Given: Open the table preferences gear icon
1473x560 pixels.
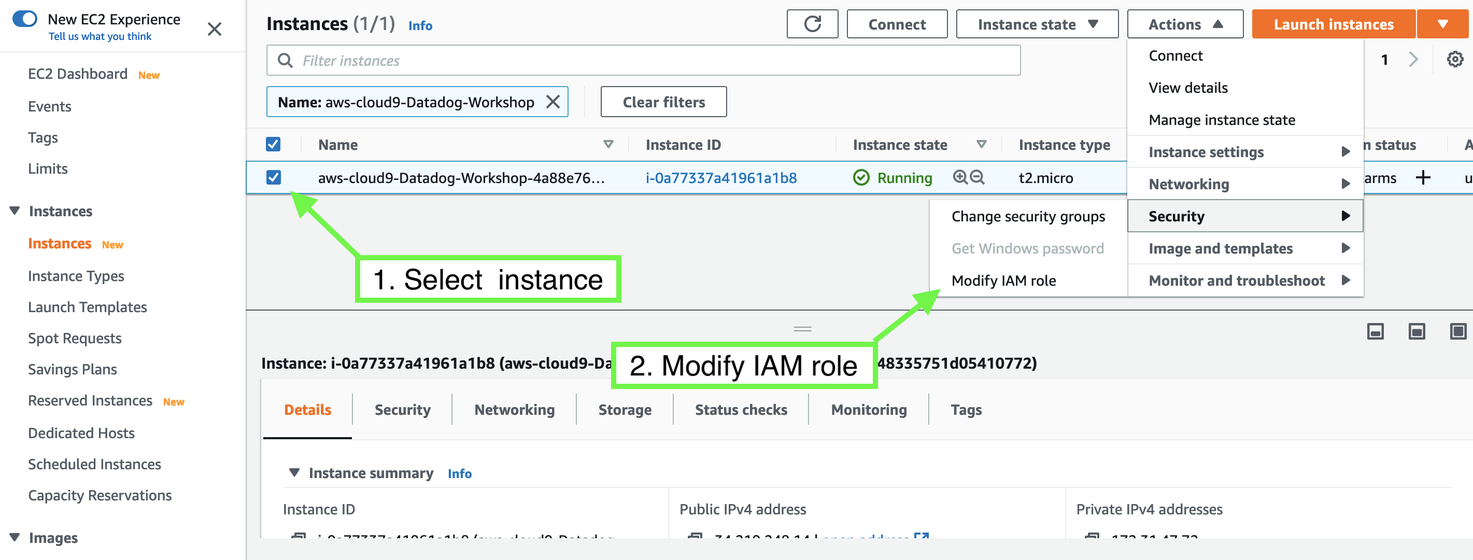Looking at the screenshot, I should coord(1455,59).
